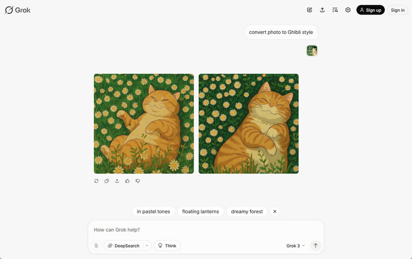Click the Grok logo

pos(18,10)
